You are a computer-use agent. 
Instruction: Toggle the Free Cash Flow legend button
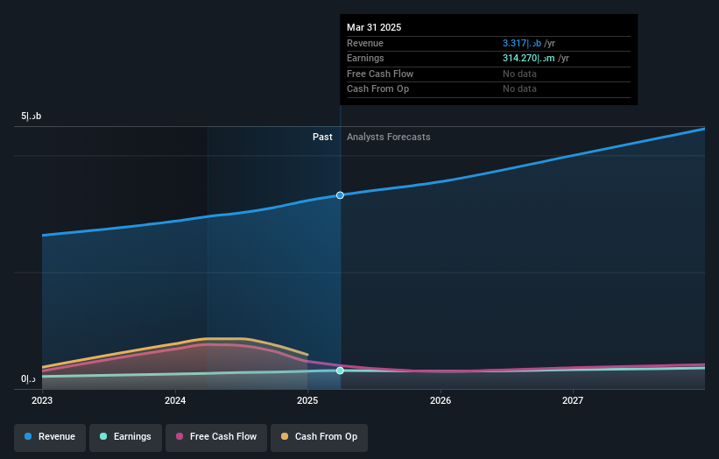(x=216, y=437)
